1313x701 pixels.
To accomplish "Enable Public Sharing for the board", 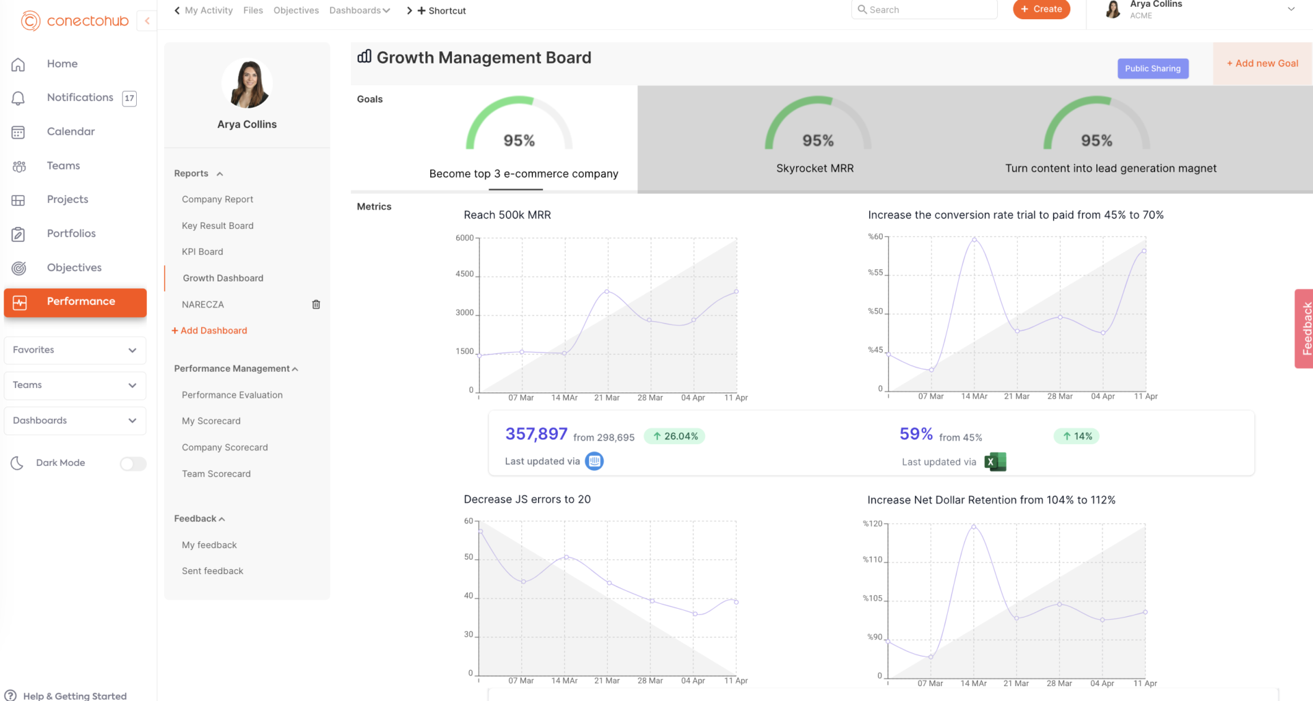I will [1152, 68].
